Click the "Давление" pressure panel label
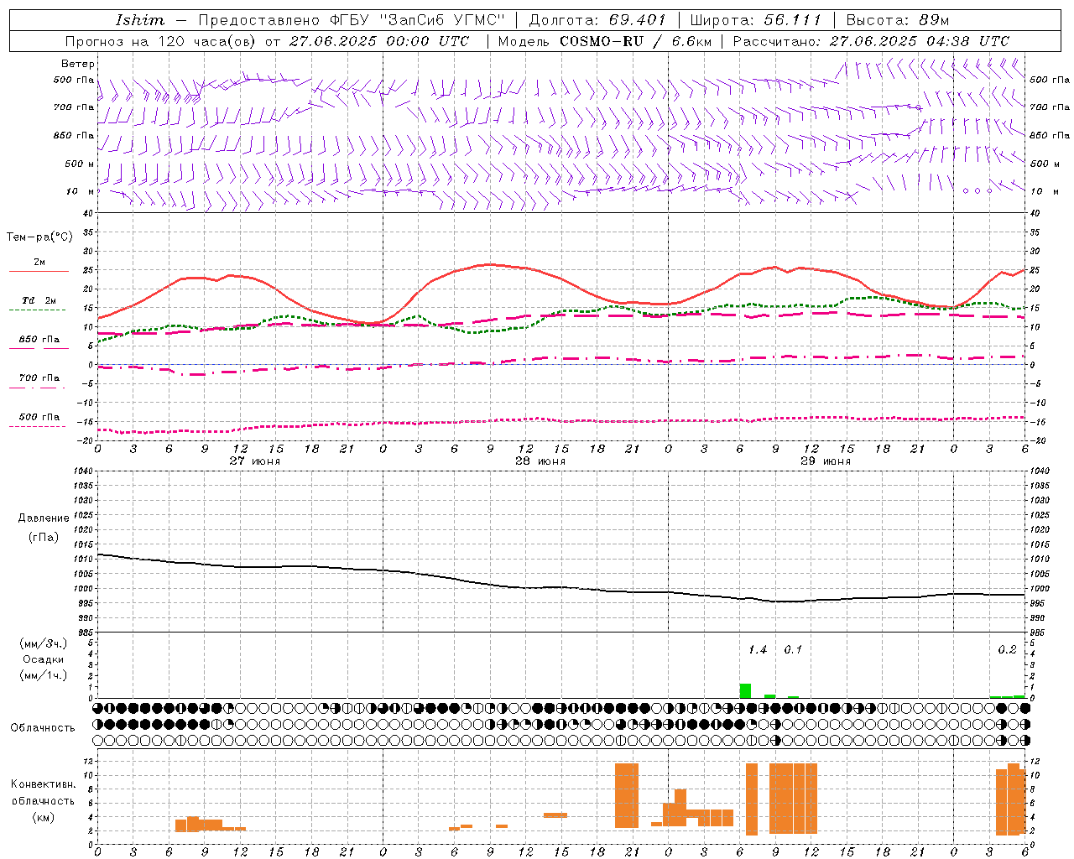This screenshot has height=859, width=1074. [44, 518]
